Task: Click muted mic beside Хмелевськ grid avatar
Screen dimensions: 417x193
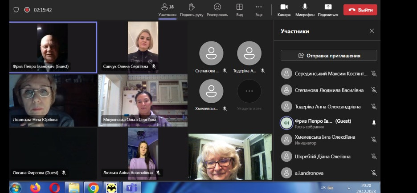Action: coord(225,109)
